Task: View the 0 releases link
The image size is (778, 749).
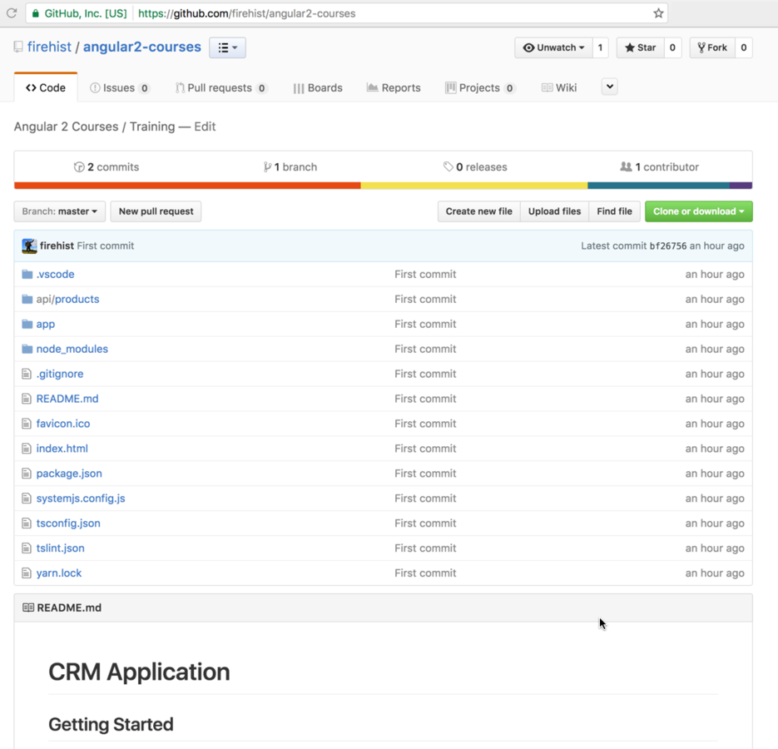Action: point(475,166)
